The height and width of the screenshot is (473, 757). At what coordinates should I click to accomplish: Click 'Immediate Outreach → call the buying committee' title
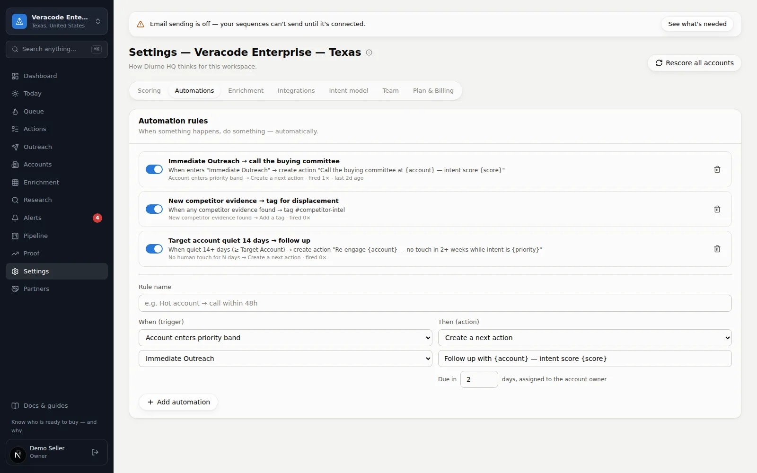pyautogui.click(x=254, y=161)
